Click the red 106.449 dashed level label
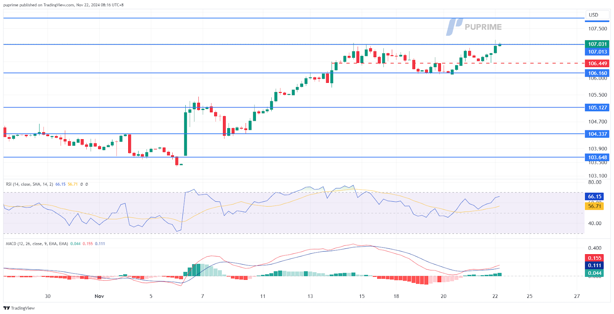The width and height of the screenshot is (614, 314). [x=597, y=64]
